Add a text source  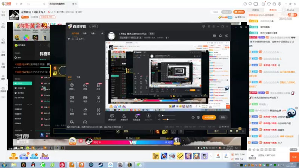[98, 99]
